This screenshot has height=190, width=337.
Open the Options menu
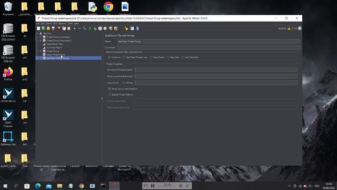(62, 23)
